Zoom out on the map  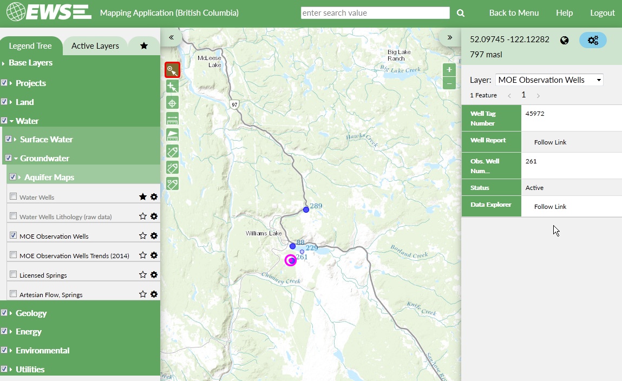[449, 83]
